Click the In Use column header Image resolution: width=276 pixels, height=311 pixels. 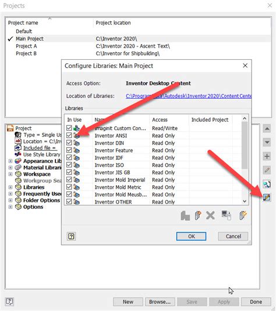pos(79,120)
